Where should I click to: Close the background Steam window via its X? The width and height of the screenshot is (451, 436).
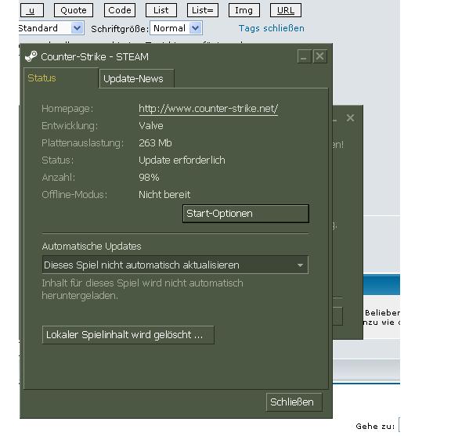click(350, 117)
